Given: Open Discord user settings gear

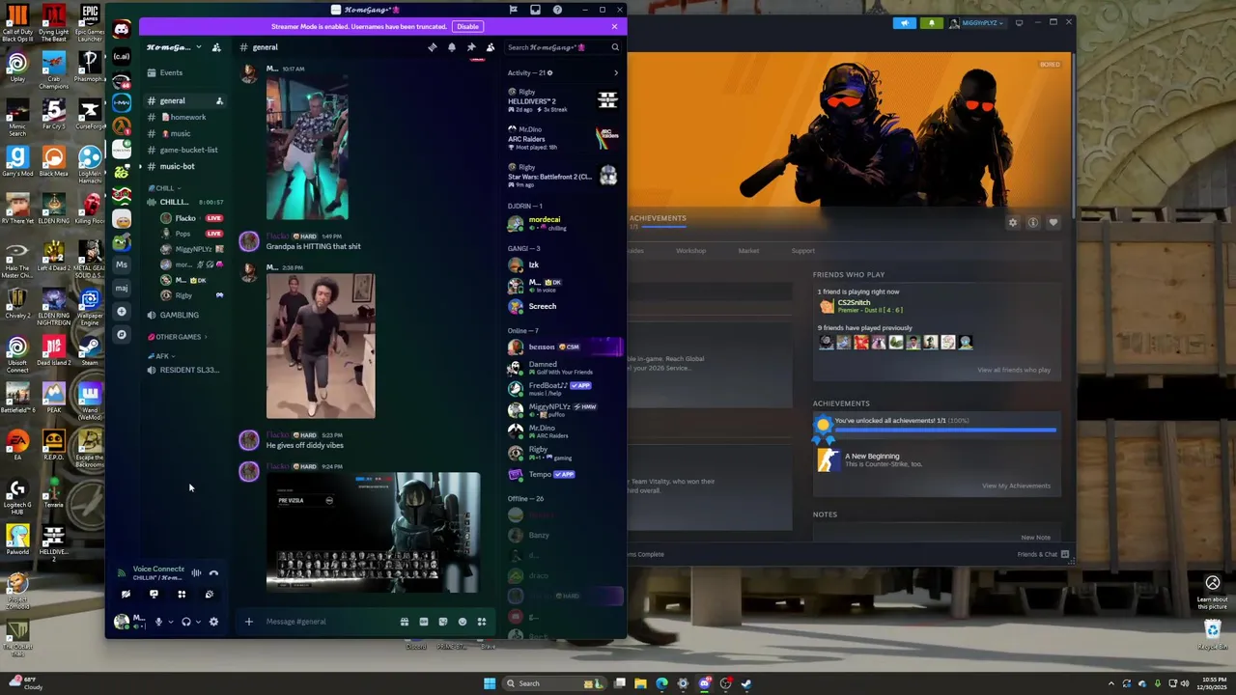Looking at the screenshot, I should 213,622.
